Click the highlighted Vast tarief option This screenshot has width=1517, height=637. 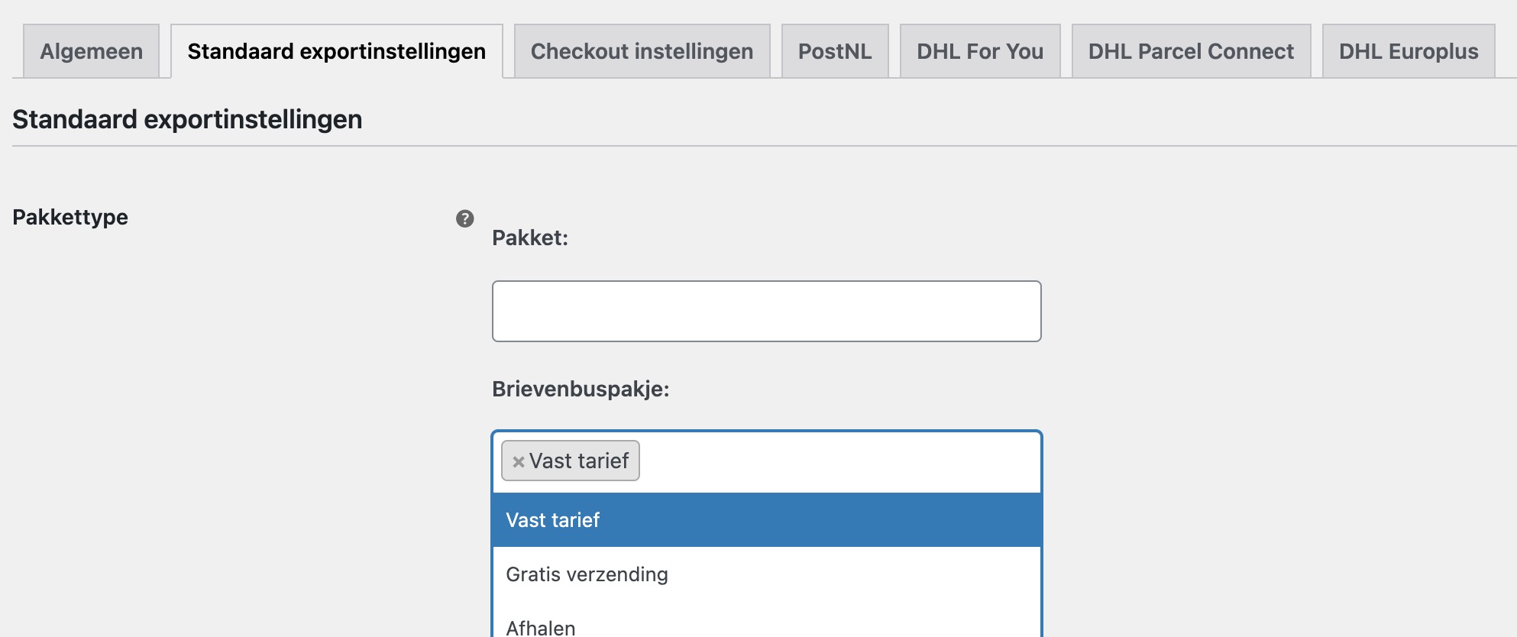click(552, 520)
